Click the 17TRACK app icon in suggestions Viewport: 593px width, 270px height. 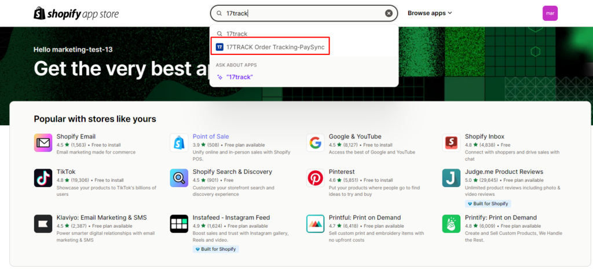tap(219, 47)
